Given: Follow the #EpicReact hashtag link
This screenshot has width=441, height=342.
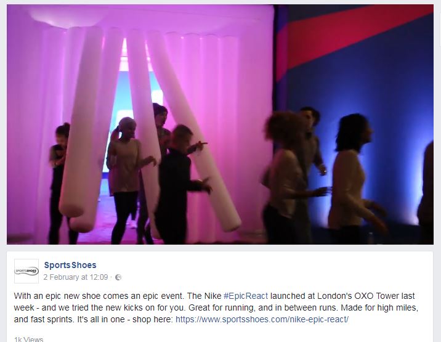Looking at the screenshot, I should 246,296.
